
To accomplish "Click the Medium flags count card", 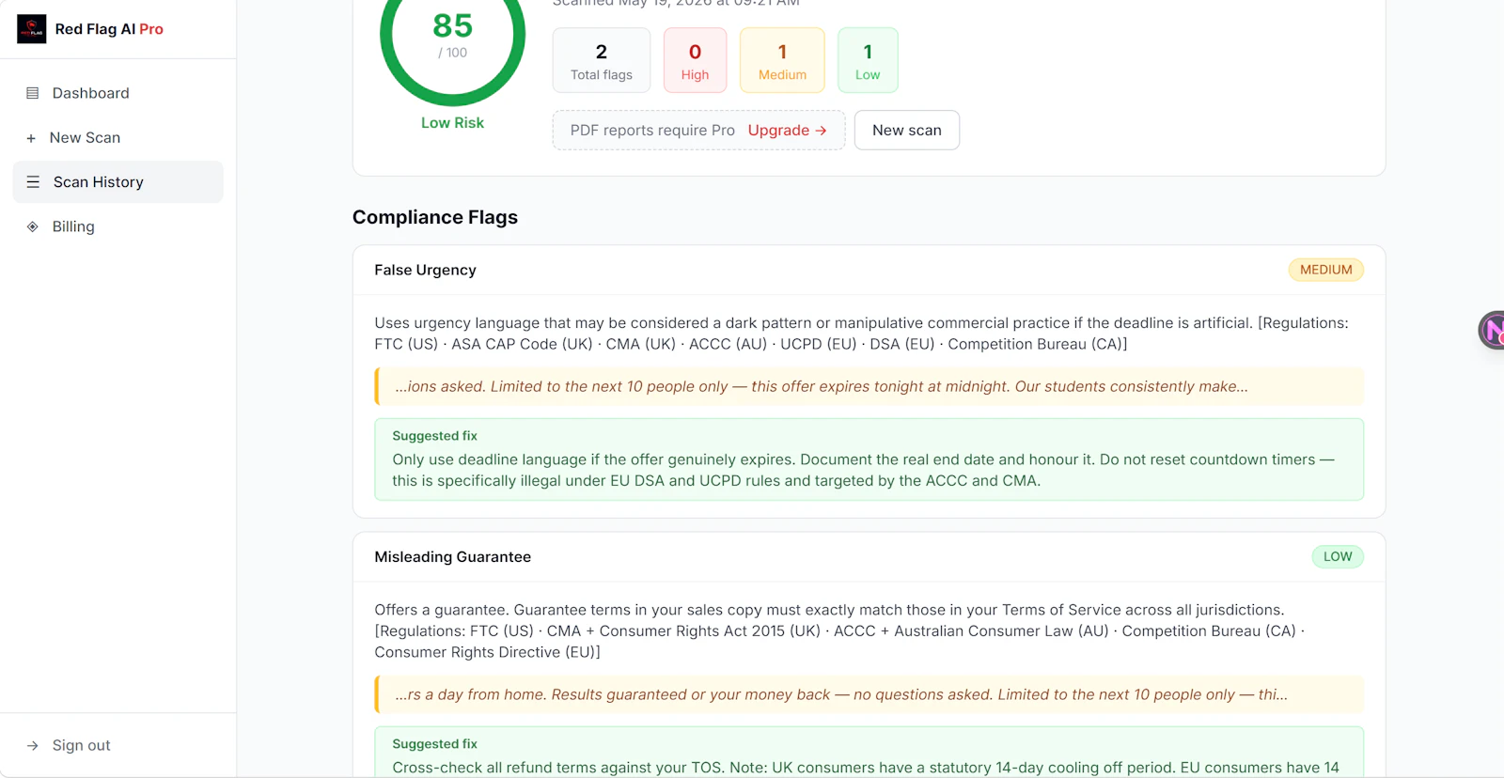I will click(x=782, y=60).
